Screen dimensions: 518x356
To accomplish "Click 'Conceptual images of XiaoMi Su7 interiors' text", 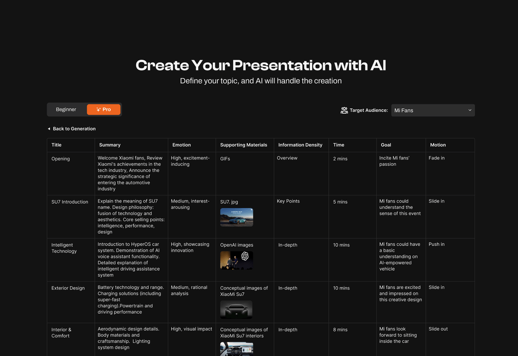I will (x=244, y=333).
